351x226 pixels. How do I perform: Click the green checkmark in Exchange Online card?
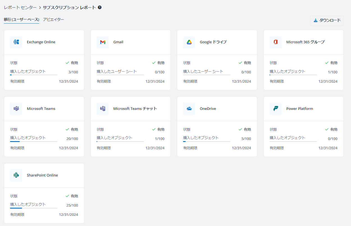pyautogui.click(x=67, y=63)
